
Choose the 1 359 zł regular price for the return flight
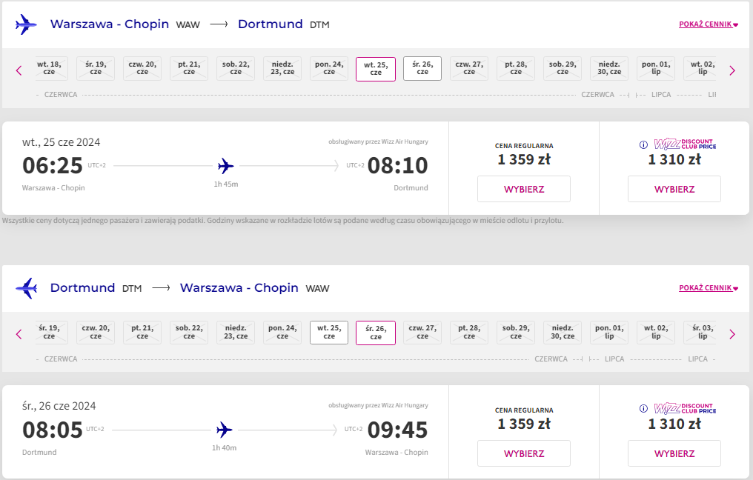click(524, 453)
